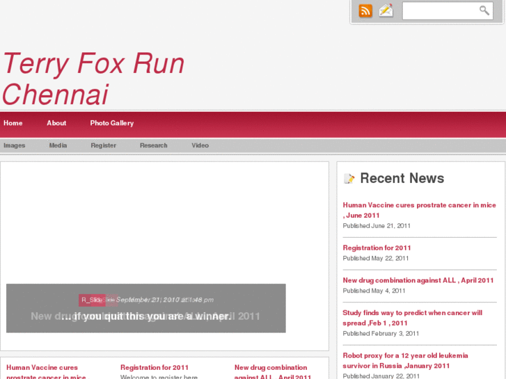Click the slider date September 21, 2010
Image resolution: width=506 pixels, height=379 pixels.
tap(164, 300)
